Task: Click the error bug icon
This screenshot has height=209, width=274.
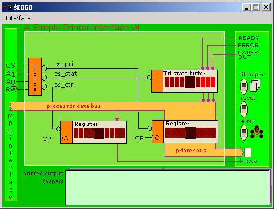Action: tap(257, 132)
